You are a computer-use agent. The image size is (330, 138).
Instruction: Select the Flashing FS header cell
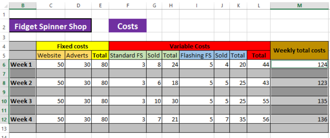[x=196, y=55]
